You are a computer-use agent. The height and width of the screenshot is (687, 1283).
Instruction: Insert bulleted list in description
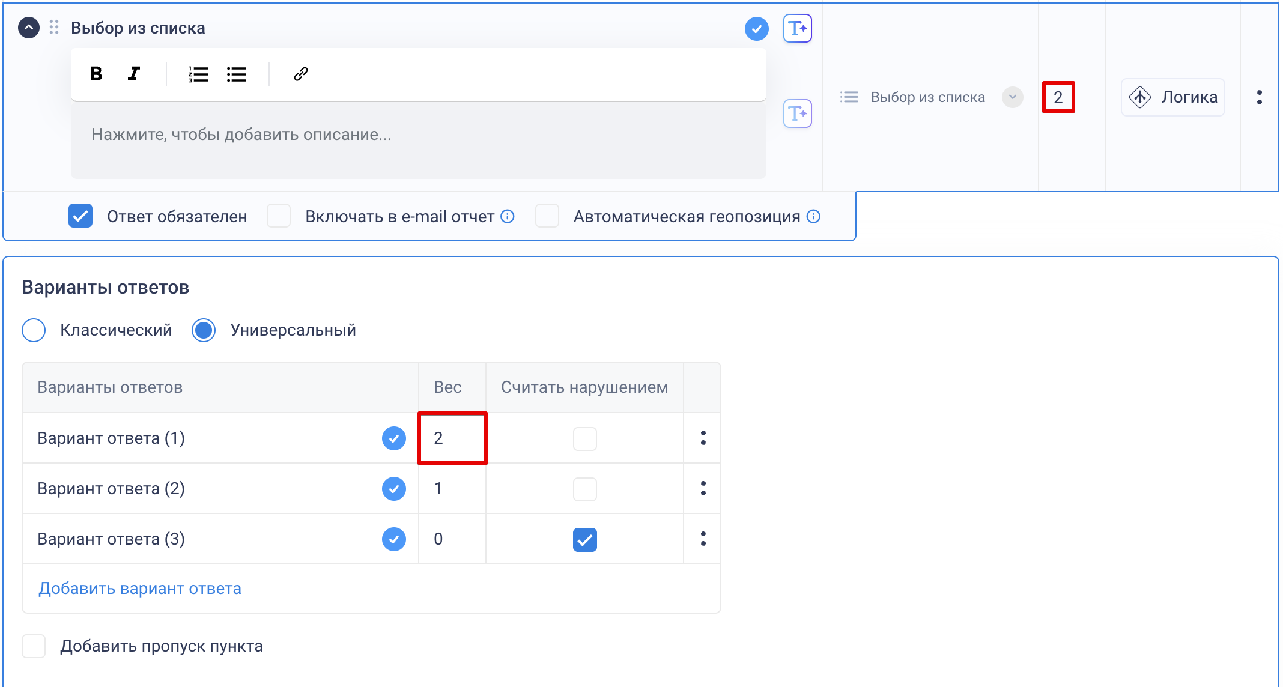click(236, 74)
